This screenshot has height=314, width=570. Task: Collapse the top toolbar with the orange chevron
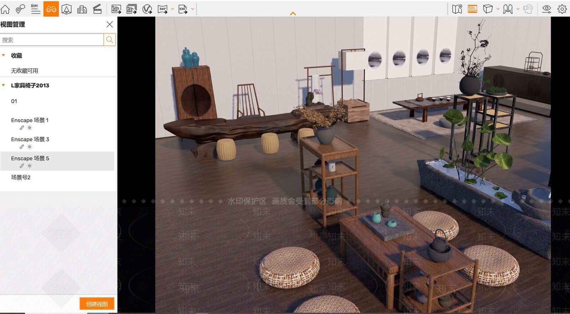(293, 14)
